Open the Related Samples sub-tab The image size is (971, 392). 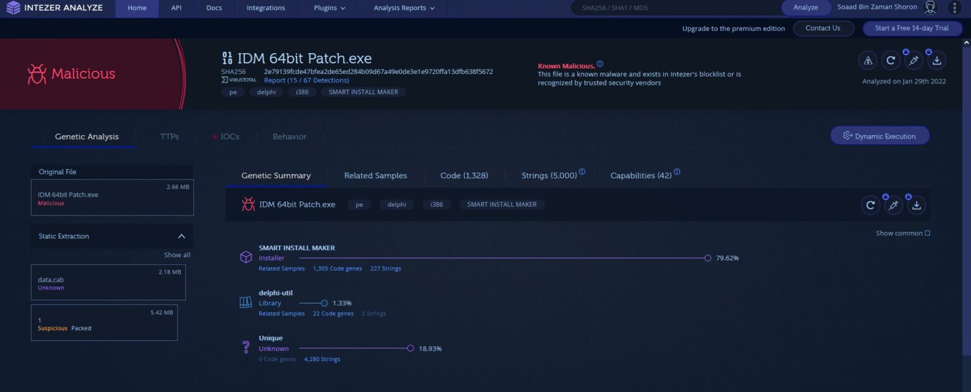[x=376, y=176]
